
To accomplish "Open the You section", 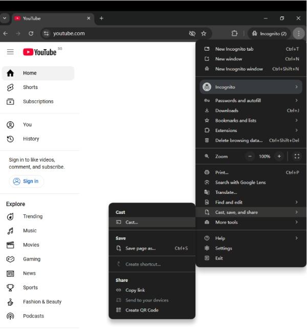I will pyautogui.click(x=38, y=125).
